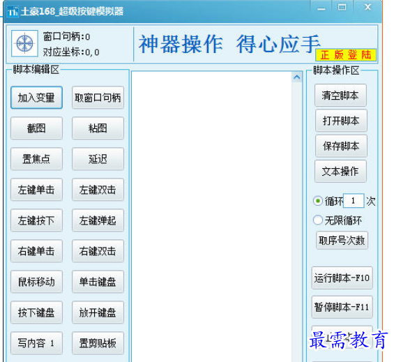Image resolution: width=394 pixels, height=362 pixels.
Task: Click the 单击键盘 button
Action: (x=98, y=282)
